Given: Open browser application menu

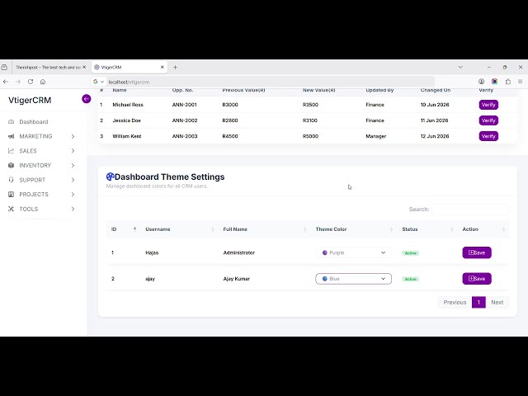Looking at the screenshot, I should (521, 82).
